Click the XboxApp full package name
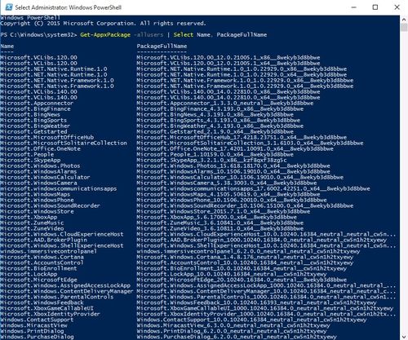408x340 pixels. pyautogui.click(x=217, y=218)
